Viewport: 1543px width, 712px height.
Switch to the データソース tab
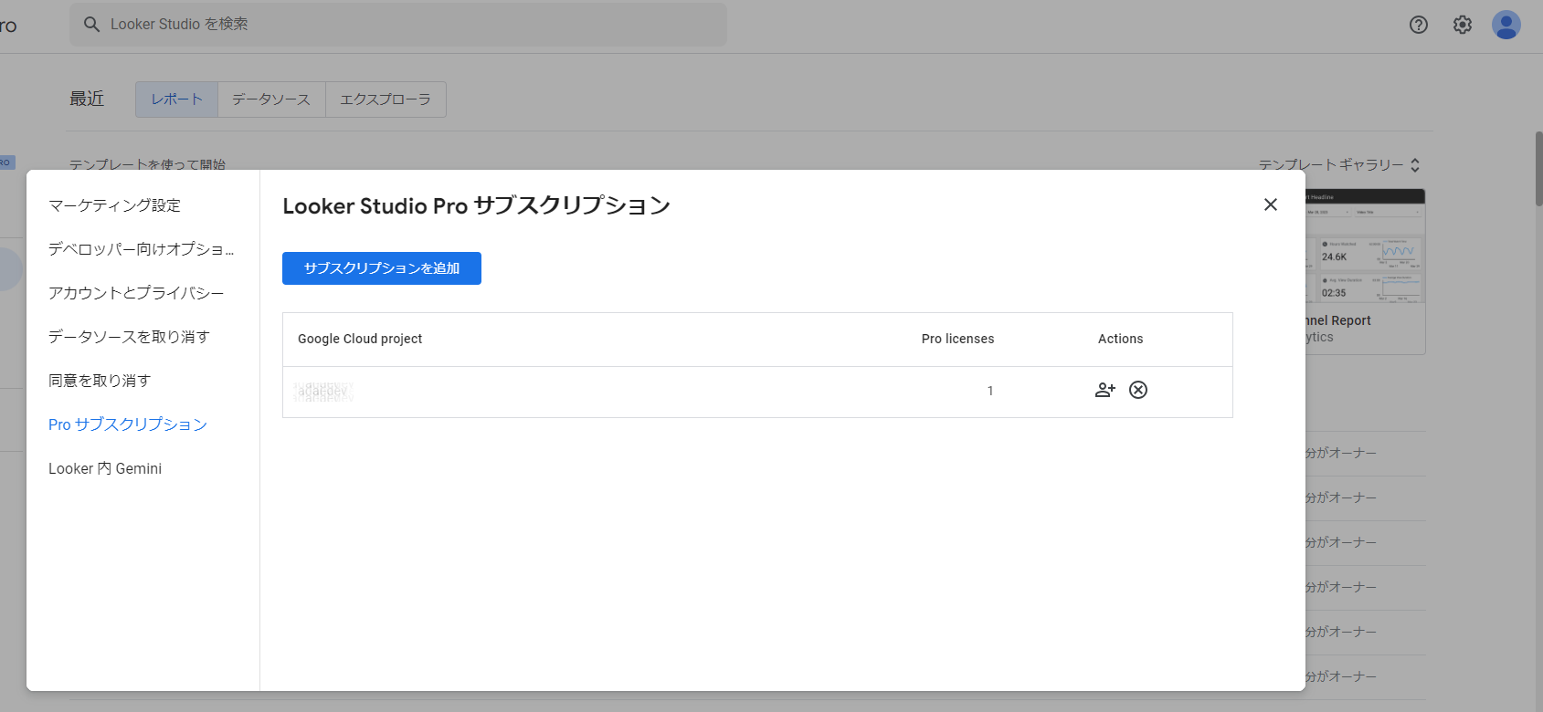271,99
